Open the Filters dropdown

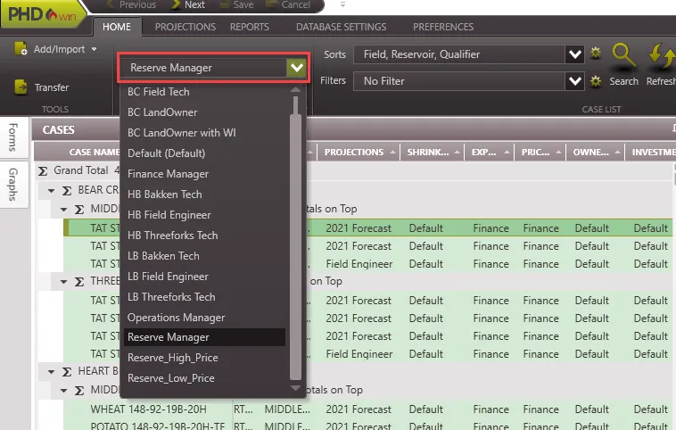[x=575, y=81]
